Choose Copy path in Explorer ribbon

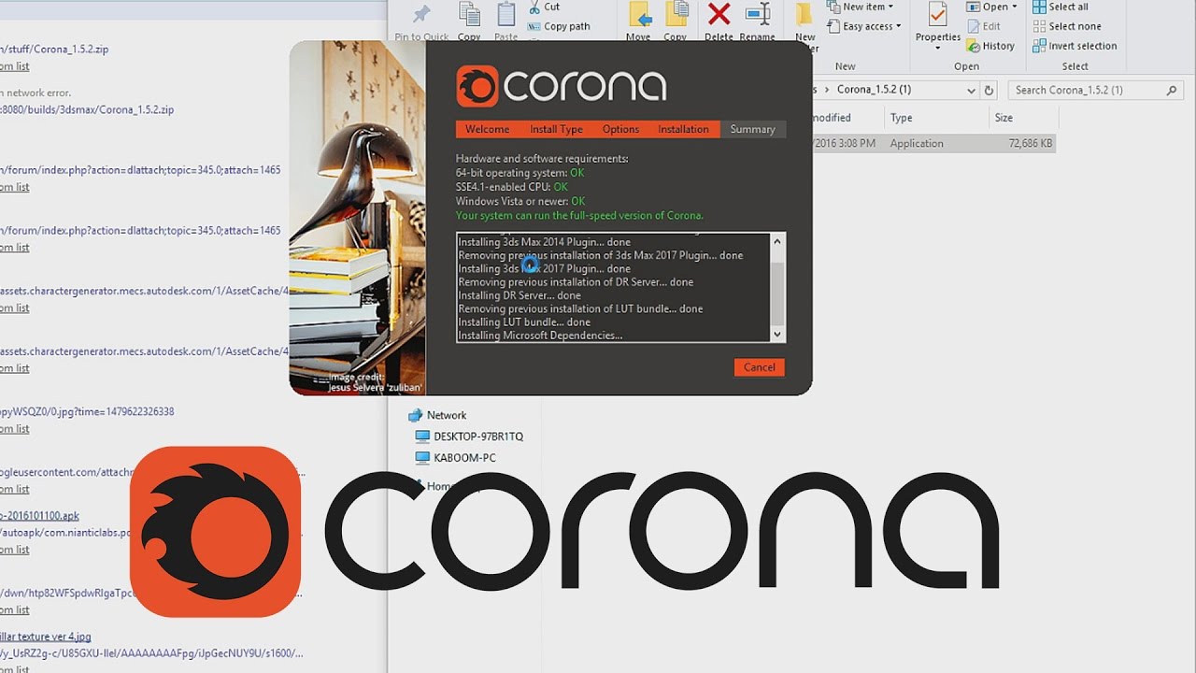coord(558,26)
